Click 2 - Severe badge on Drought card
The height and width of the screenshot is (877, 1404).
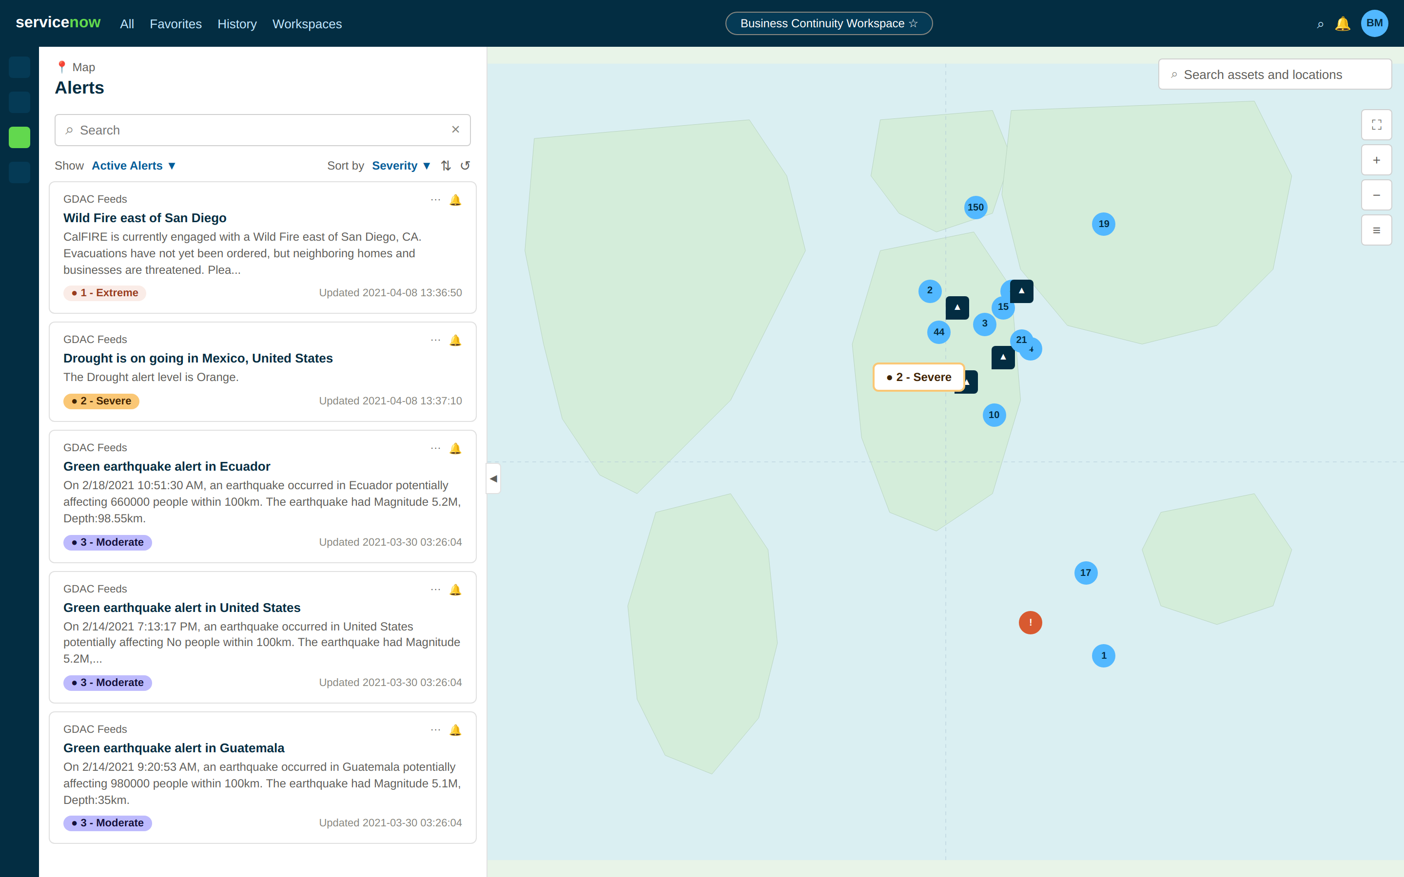tap(101, 401)
